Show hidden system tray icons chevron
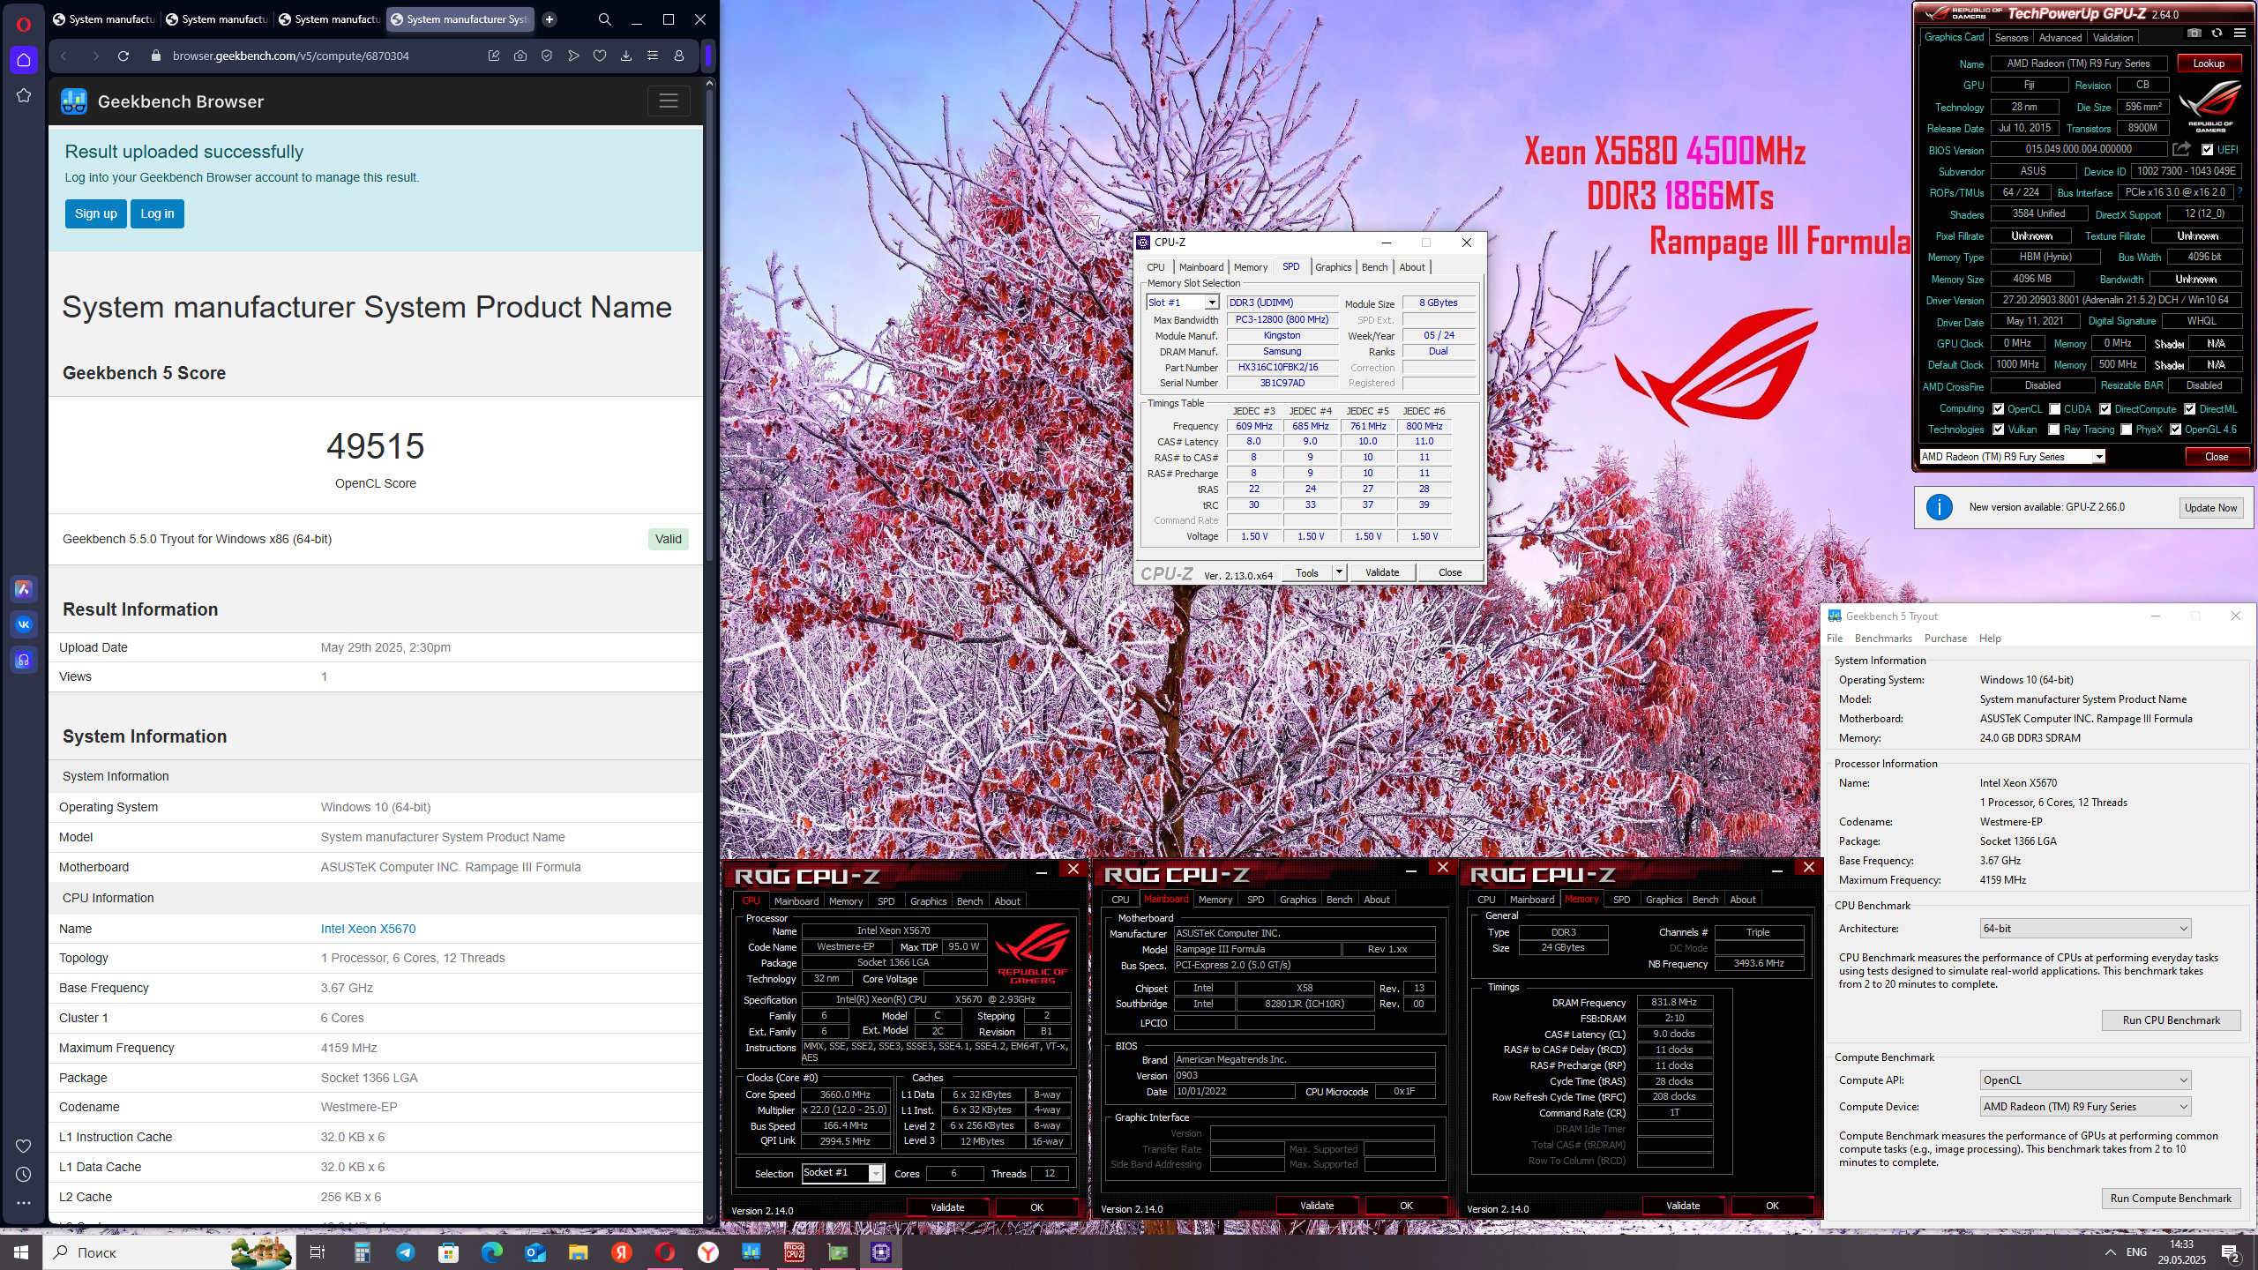Screen dimensions: 2258x1270 [x=2110, y=1252]
